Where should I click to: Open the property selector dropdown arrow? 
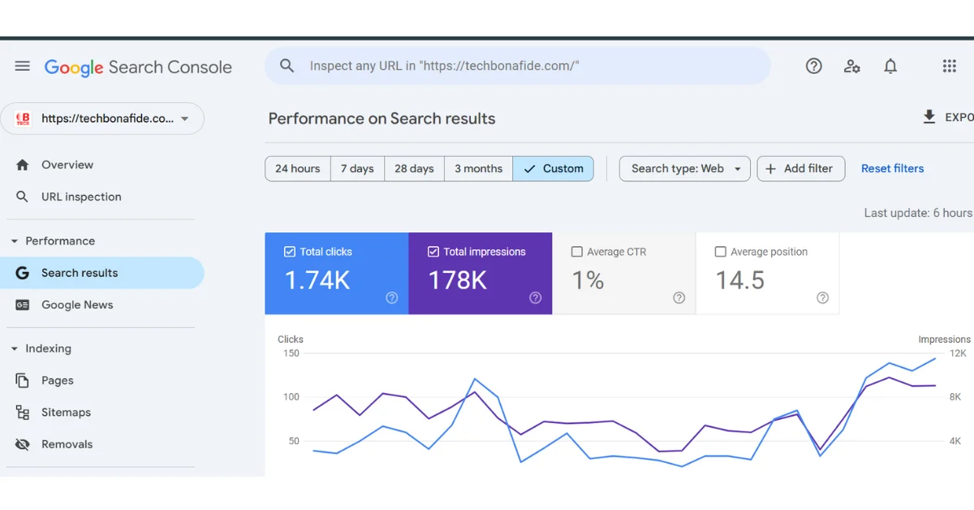point(185,119)
